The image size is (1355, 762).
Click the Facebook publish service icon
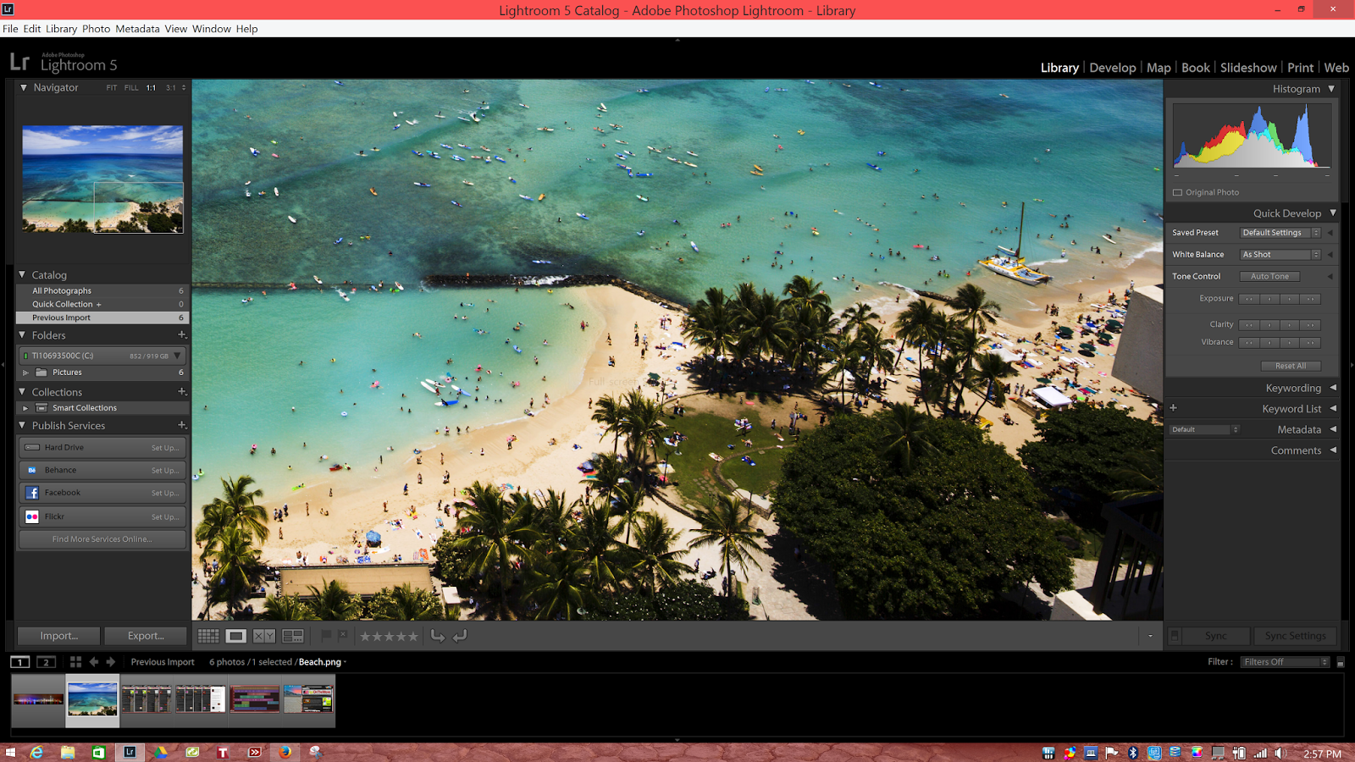[32, 493]
